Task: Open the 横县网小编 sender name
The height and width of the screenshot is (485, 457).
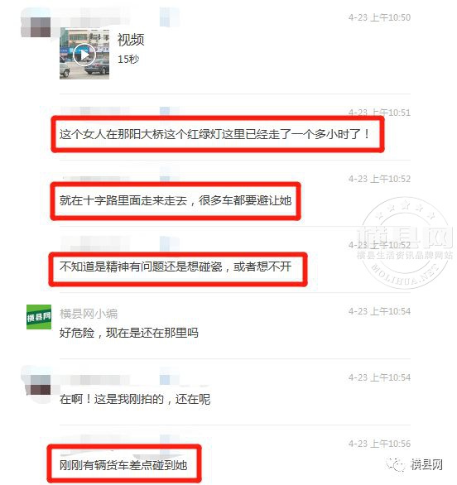Action: pos(89,314)
